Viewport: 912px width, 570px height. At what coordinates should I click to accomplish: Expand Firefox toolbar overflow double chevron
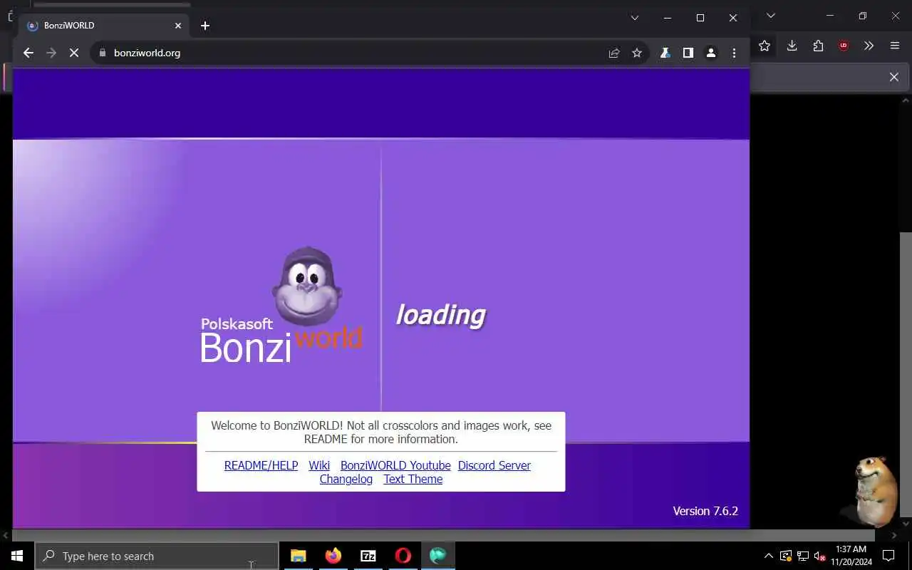tap(869, 46)
